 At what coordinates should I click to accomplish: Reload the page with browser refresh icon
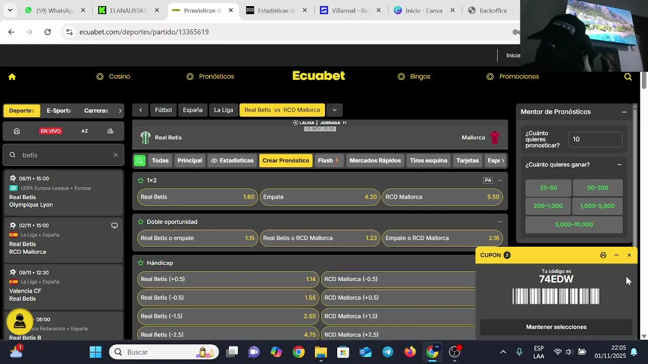point(48,32)
